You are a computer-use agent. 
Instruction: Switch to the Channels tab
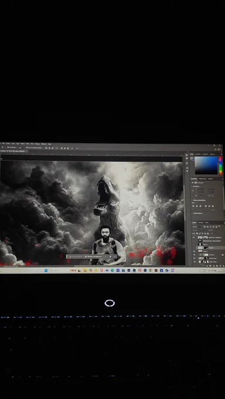pos(200,222)
